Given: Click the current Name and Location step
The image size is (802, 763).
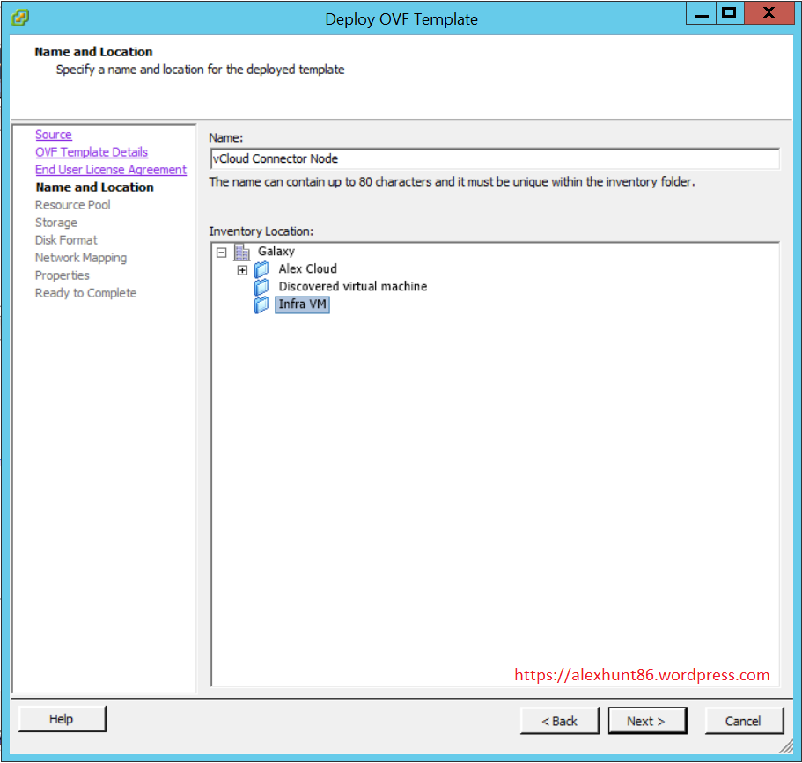Looking at the screenshot, I should [x=94, y=187].
